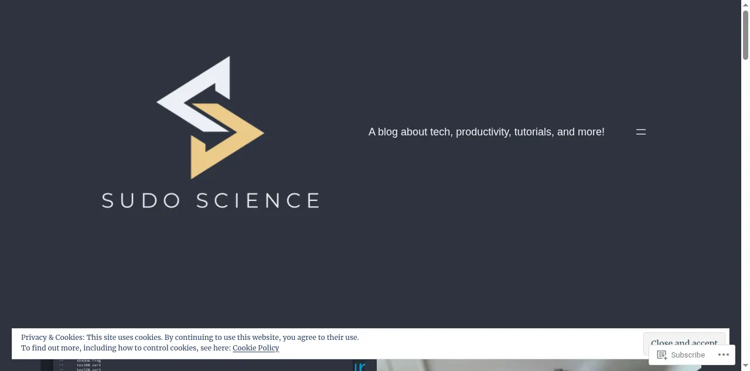Open the hamburger navigation menu icon
750x371 pixels.
(x=641, y=132)
